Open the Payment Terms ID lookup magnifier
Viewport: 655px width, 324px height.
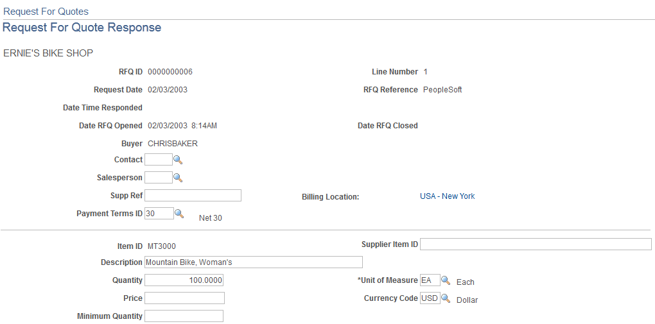pos(179,214)
